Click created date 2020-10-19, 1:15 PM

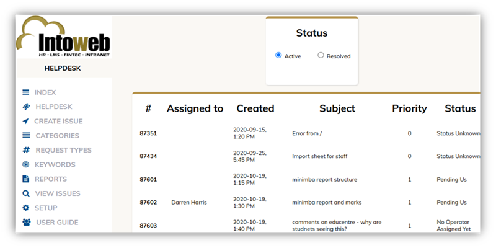coord(250,179)
